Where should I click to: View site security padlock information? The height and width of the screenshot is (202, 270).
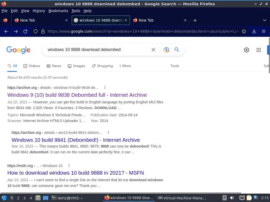point(43,31)
